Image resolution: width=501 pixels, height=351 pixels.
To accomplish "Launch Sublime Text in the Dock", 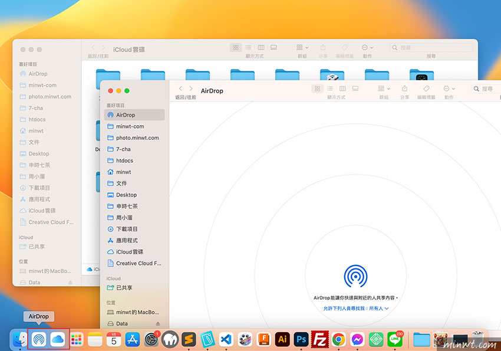I will pos(189,339).
